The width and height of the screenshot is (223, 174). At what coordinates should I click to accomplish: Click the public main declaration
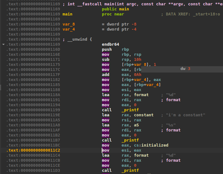tap(115, 9)
